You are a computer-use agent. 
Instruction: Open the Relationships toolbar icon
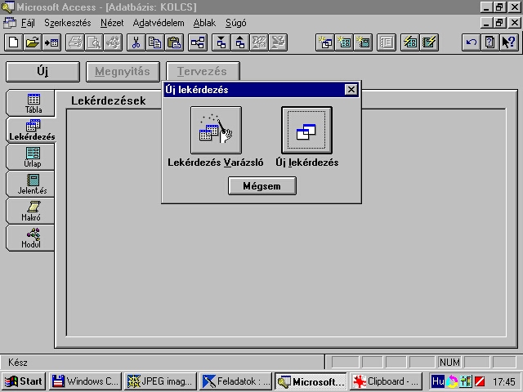199,42
